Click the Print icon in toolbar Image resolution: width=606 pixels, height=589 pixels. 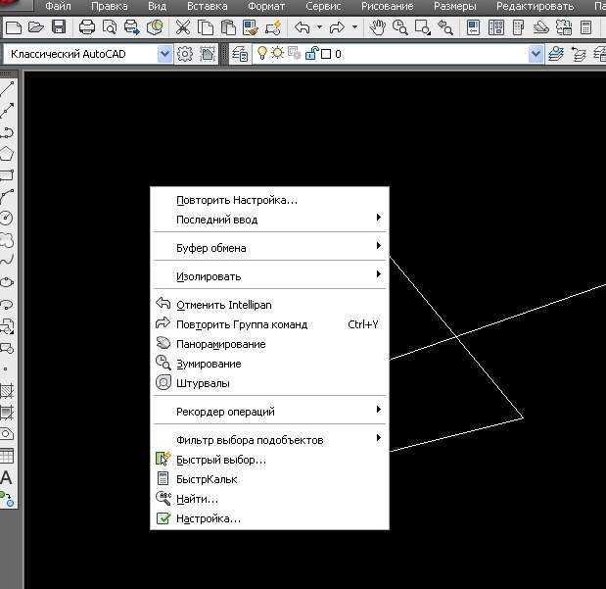(x=86, y=27)
